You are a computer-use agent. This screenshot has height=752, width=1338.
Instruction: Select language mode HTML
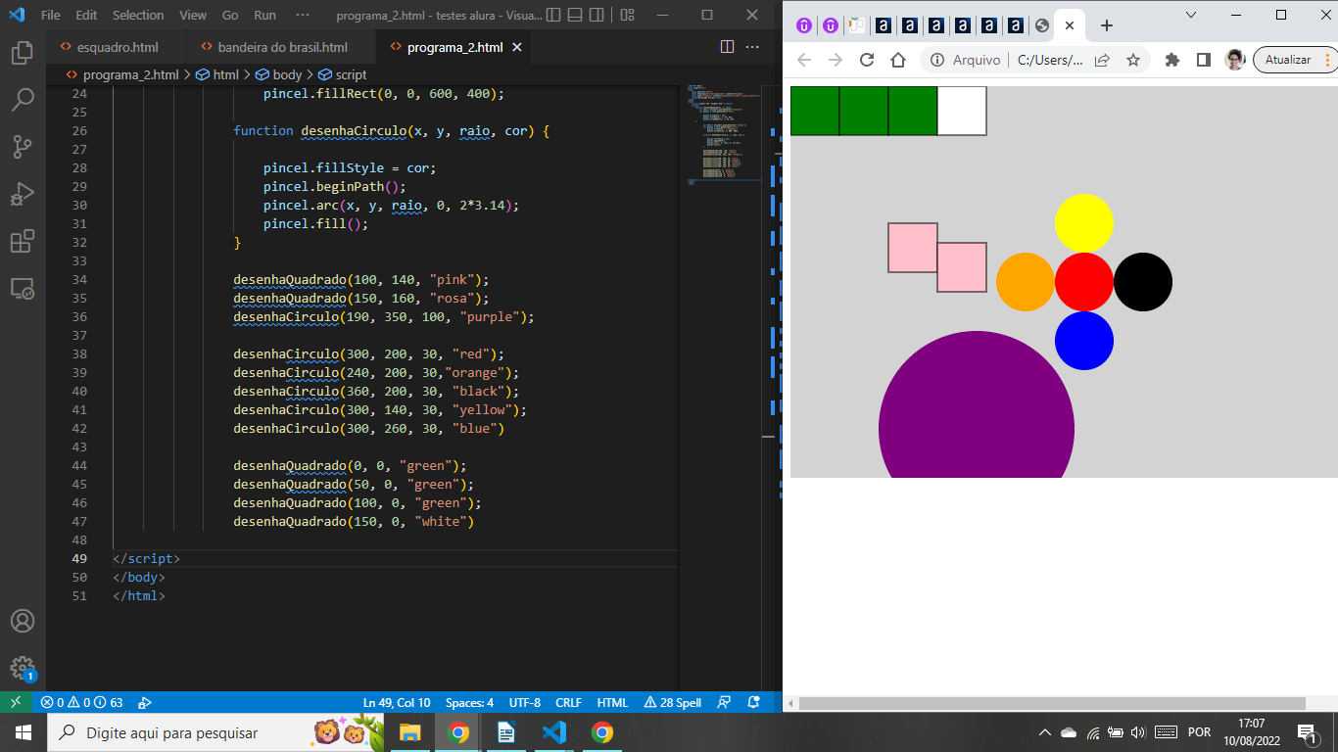(612, 702)
